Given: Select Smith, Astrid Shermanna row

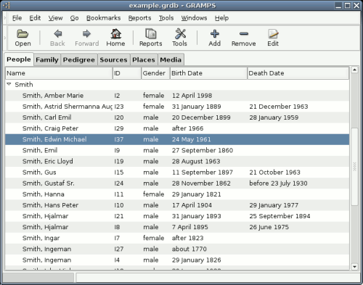Looking at the screenshot, I should [x=177, y=107].
